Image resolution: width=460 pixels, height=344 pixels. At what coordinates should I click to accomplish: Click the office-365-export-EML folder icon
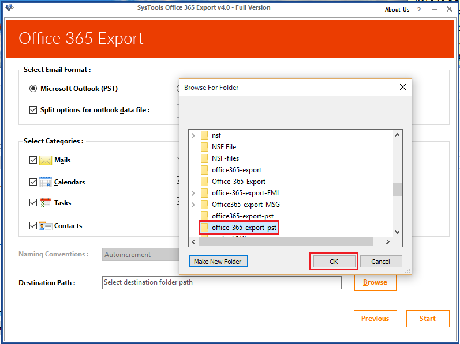coord(204,193)
